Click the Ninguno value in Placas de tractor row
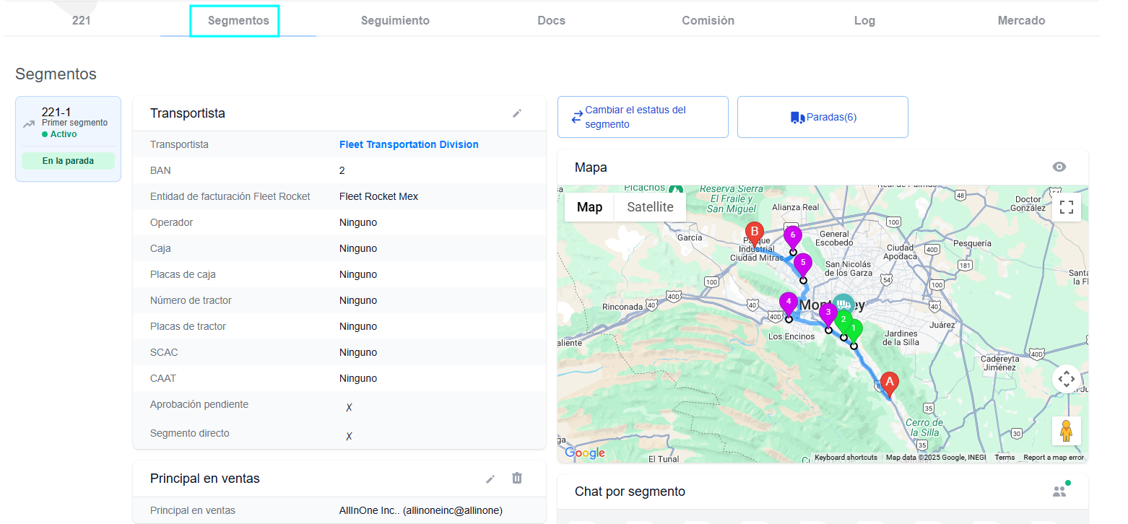This screenshot has height=524, width=1128. (358, 326)
